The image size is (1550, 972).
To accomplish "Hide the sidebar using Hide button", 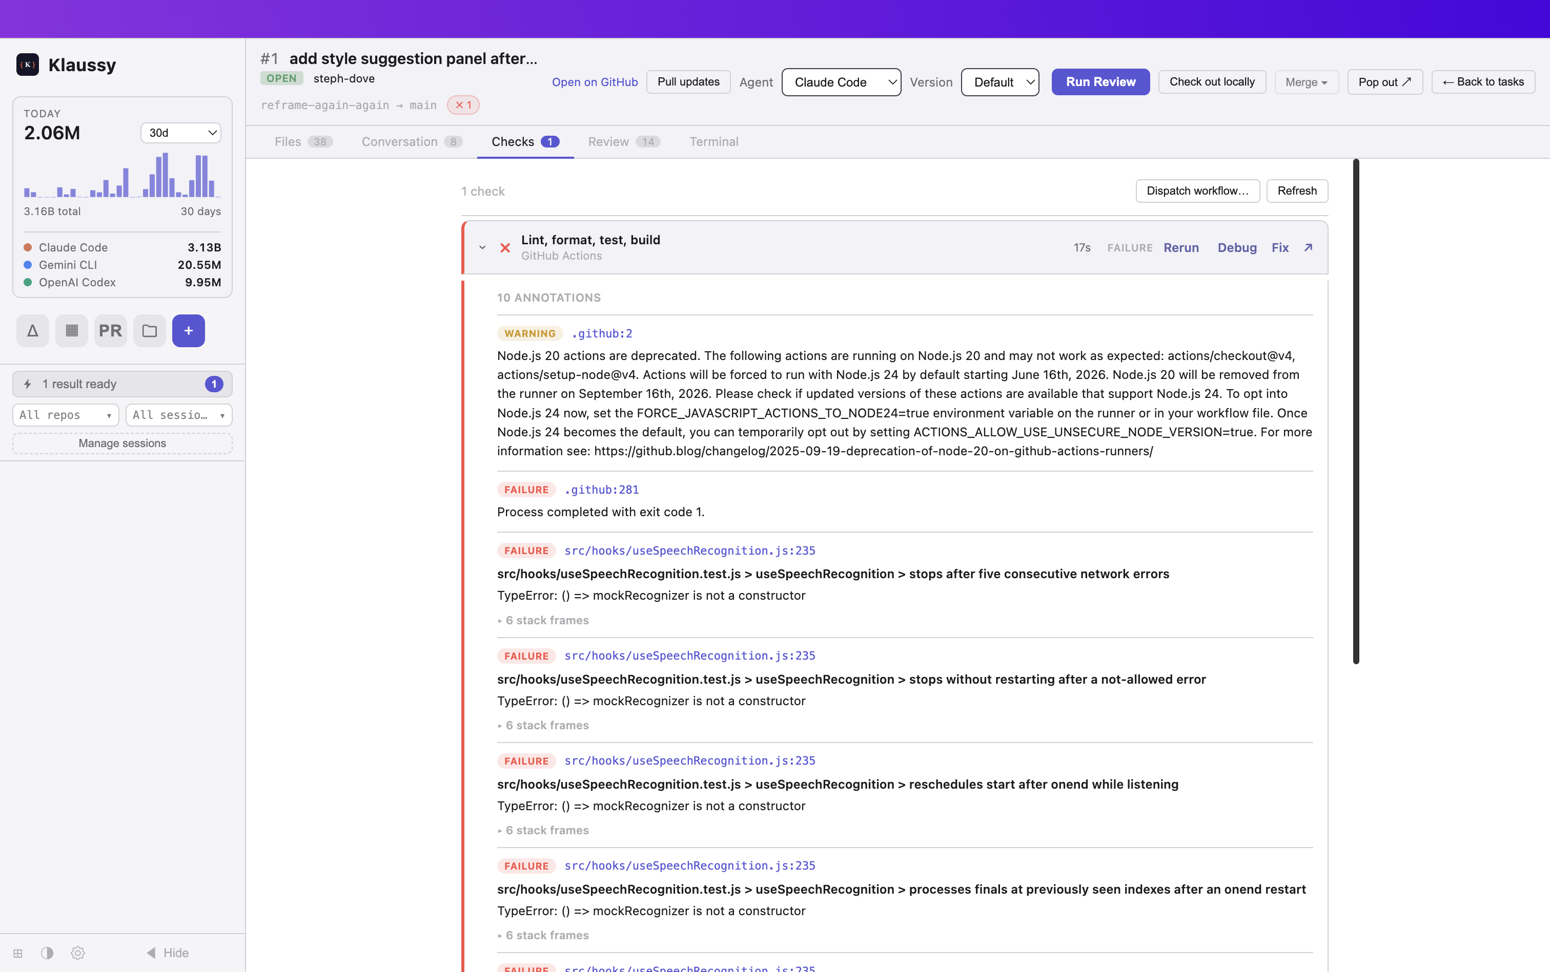I will coord(167,953).
